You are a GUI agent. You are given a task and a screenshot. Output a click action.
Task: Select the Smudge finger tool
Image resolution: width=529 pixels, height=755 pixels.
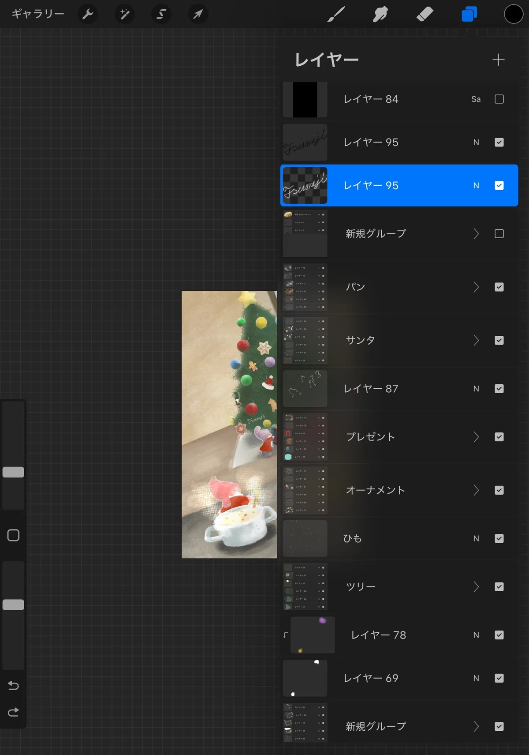click(380, 14)
